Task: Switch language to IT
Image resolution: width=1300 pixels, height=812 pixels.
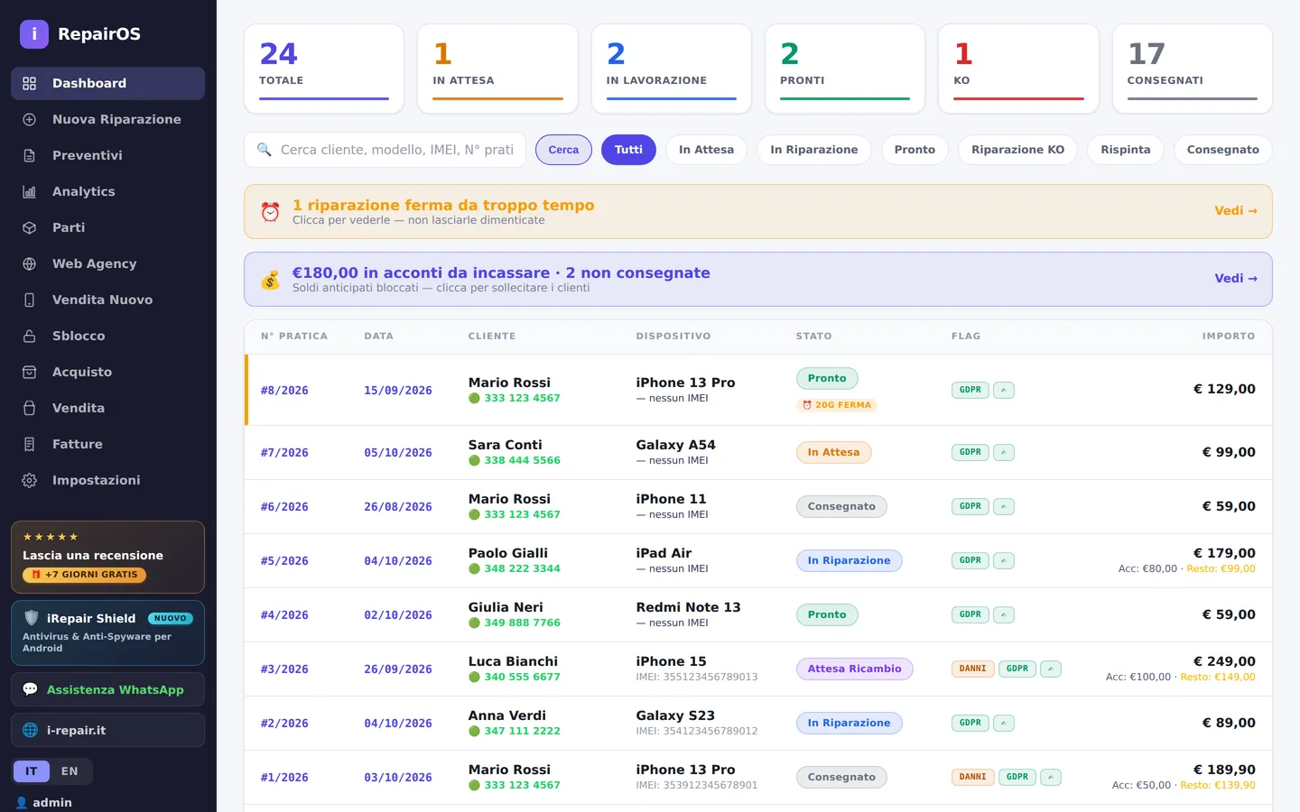Action: click(x=32, y=771)
